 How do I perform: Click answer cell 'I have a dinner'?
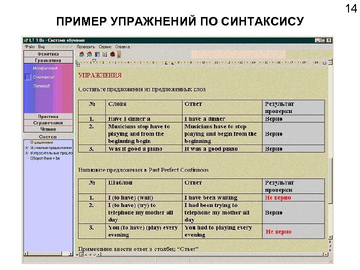[222, 118]
